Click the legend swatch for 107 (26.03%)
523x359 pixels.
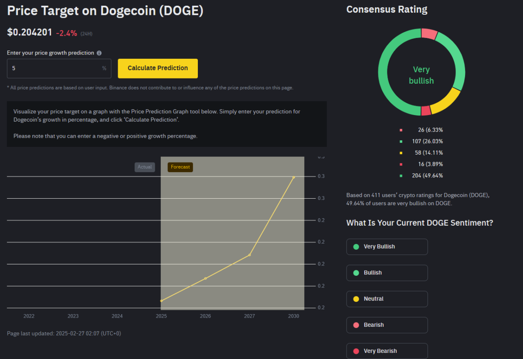point(401,142)
